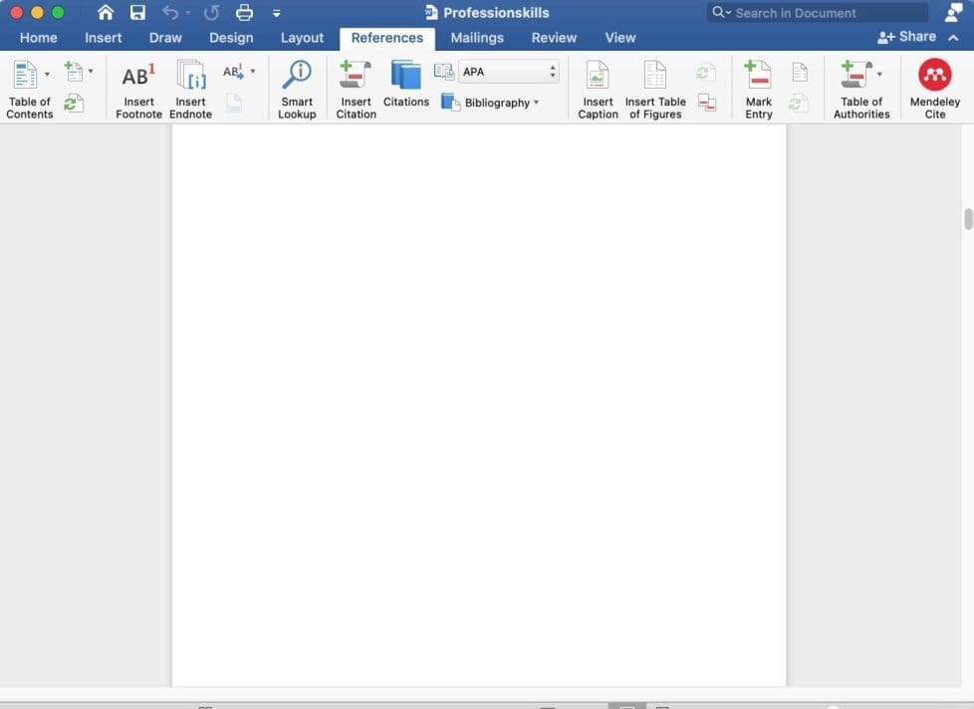
Task: Collapse the ribbon with the chevron
Action: 953,37
